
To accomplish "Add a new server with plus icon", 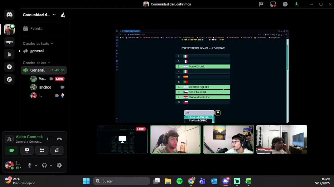I will 9,67.
